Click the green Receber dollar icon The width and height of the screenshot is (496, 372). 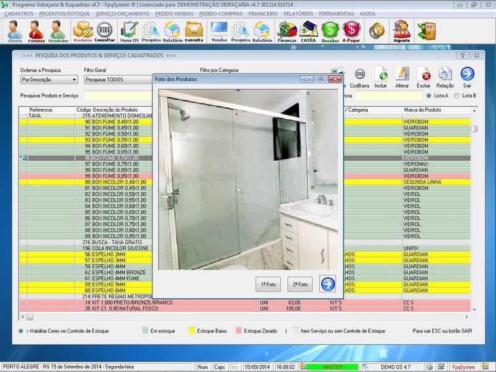tap(330, 31)
